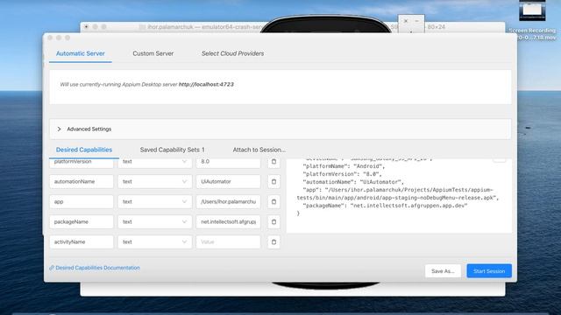Click the activityName value field

pyautogui.click(x=228, y=242)
